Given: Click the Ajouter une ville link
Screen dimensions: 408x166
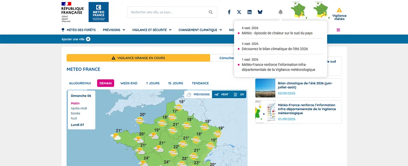Looking at the screenshot, I should (73, 39).
